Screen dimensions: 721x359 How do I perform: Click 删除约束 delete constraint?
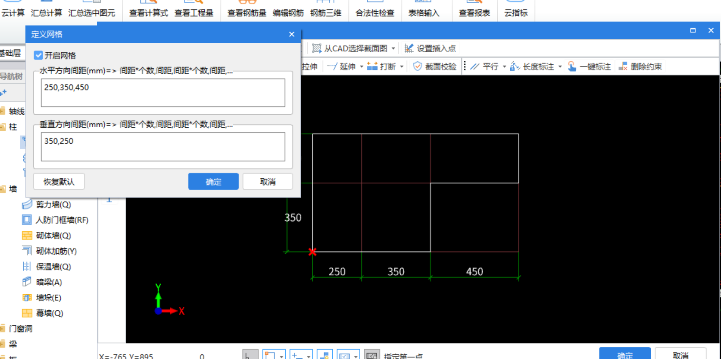640,66
